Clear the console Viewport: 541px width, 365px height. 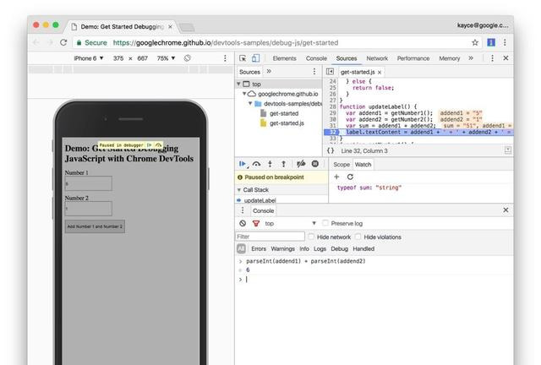[x=243, y=224]
